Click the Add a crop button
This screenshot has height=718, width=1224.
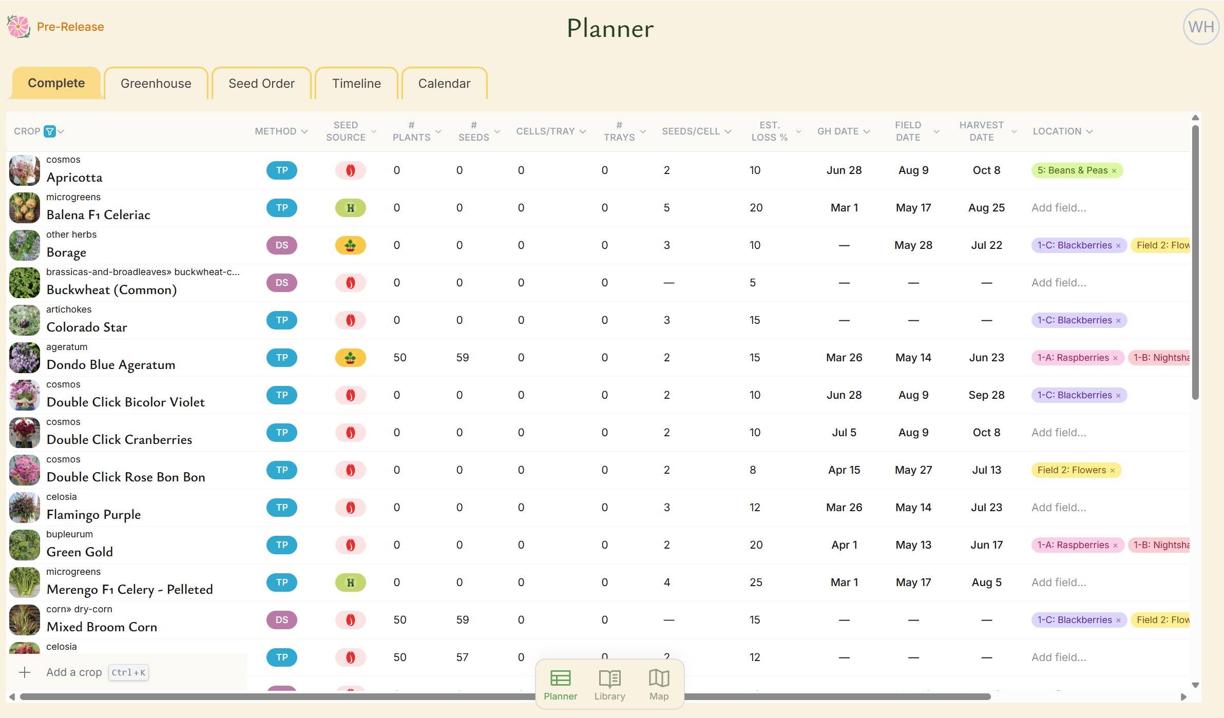point(74,672)
